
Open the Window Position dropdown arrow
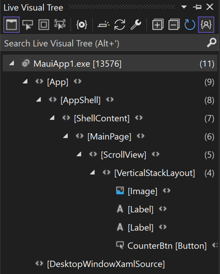[x=184, y=7]
